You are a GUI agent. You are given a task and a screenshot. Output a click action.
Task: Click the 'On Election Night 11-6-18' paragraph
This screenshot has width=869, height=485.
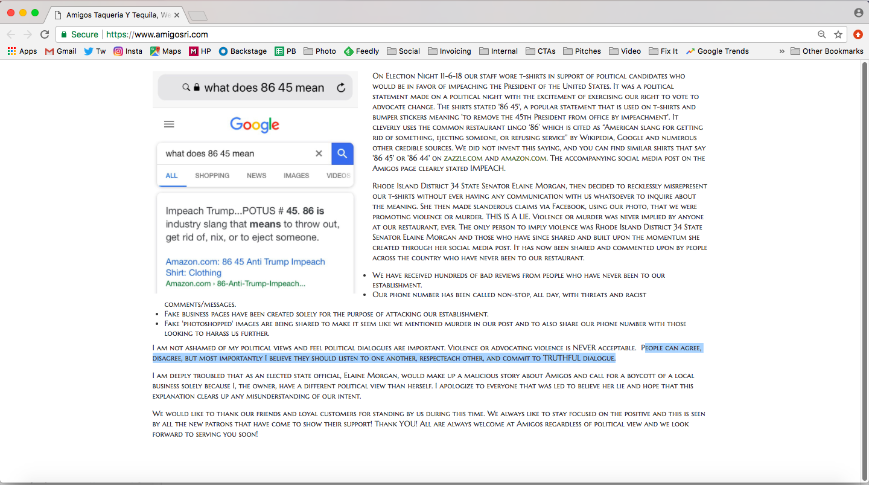click(x=539, y=122)
